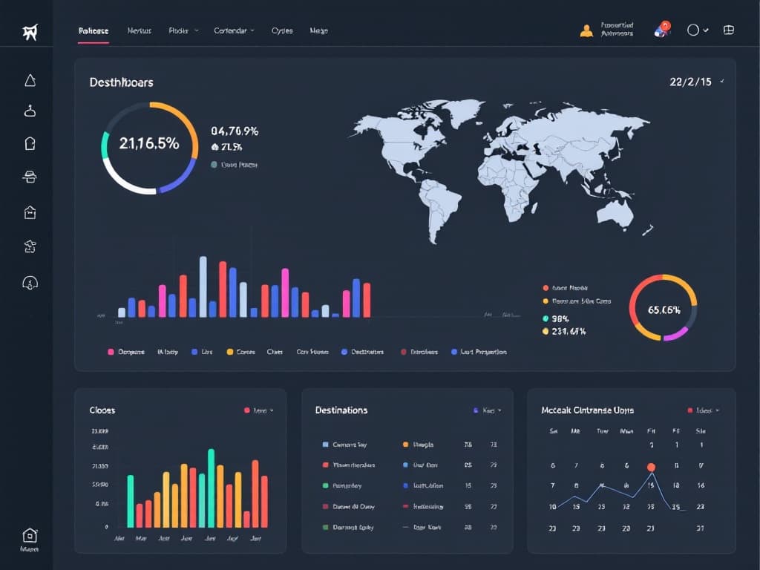
Task: Click the printer icon in the sidebar
Action: click(30, 177)
